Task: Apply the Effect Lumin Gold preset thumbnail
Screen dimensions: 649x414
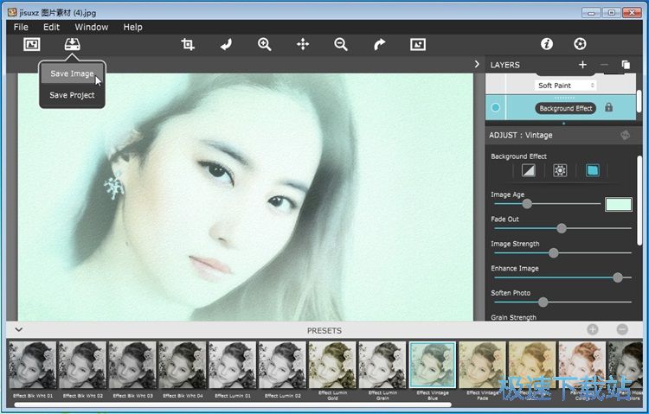Action: coord(332,365)
